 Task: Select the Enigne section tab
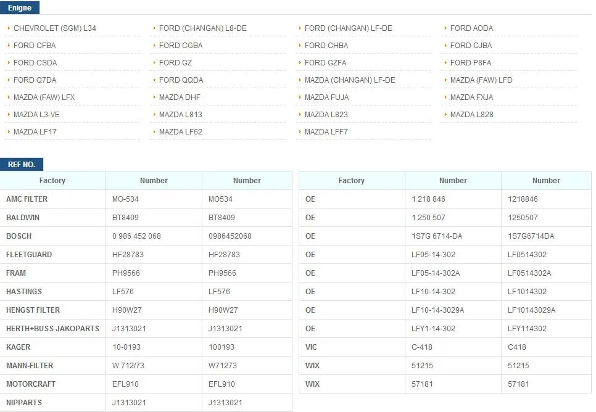point(20,7)
